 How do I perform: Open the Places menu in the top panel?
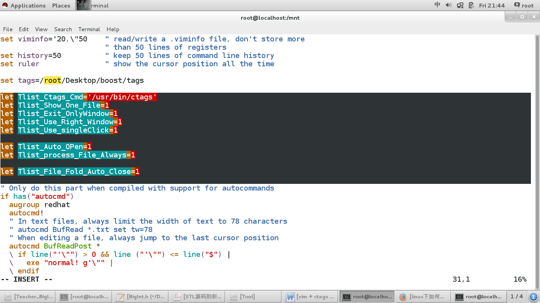[x=61, y=6]
